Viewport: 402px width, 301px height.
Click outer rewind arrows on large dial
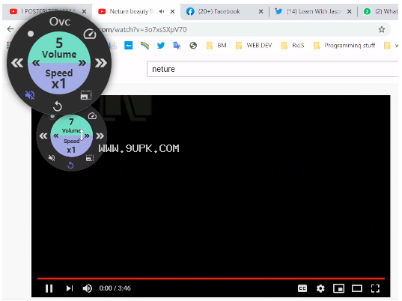[17, 63]
